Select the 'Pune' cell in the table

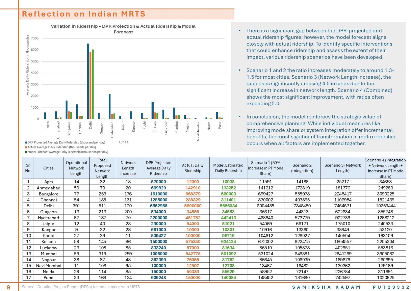click(49, 277)
